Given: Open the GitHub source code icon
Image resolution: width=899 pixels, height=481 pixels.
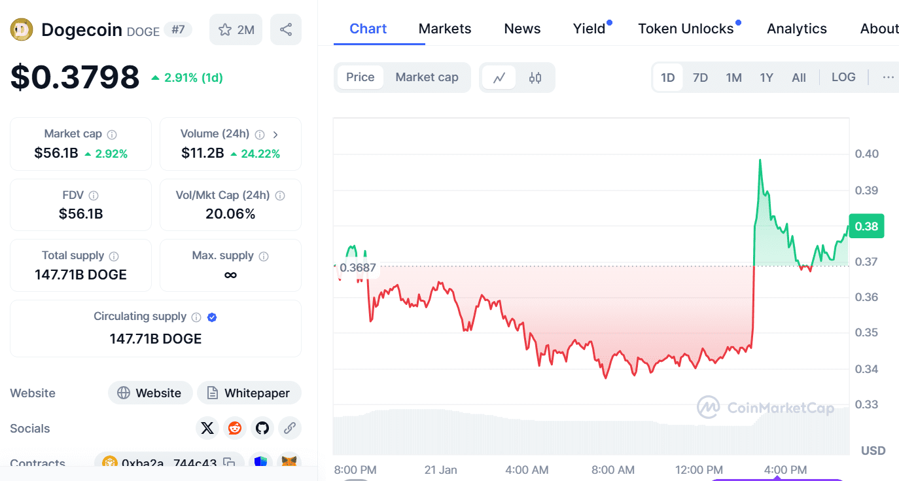Looking at the screenshot, I should pyautogui.click(x=262, y=429).
